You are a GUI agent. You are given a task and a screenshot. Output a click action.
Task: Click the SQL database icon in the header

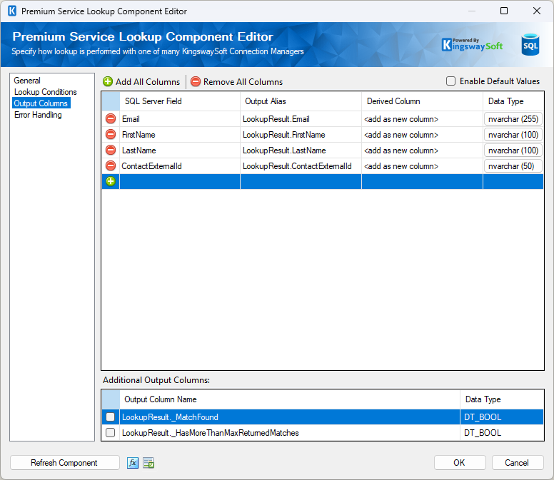[x=530, y=44]
